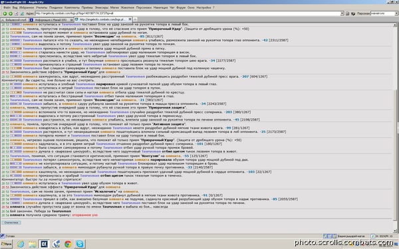399x249 pixels.
Task: Click the palette icon beside Персонаж label
Action: (x=353, y=13)
